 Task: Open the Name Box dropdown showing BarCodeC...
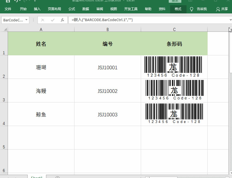pos(27,20)
